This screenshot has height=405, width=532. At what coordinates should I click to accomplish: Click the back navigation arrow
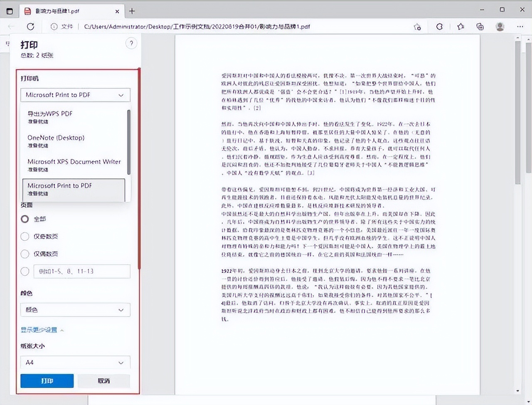[11, 26]
